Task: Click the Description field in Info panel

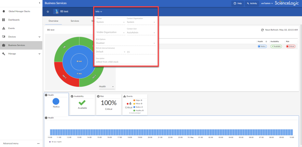Action: pos(125,62)
